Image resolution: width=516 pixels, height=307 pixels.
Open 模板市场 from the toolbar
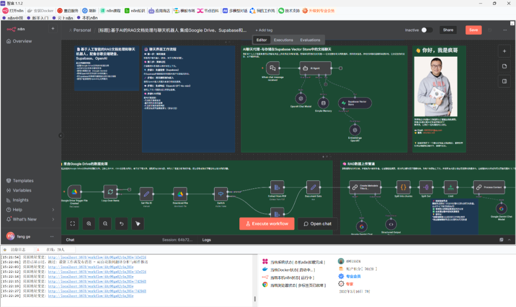[x=184, y=10]
